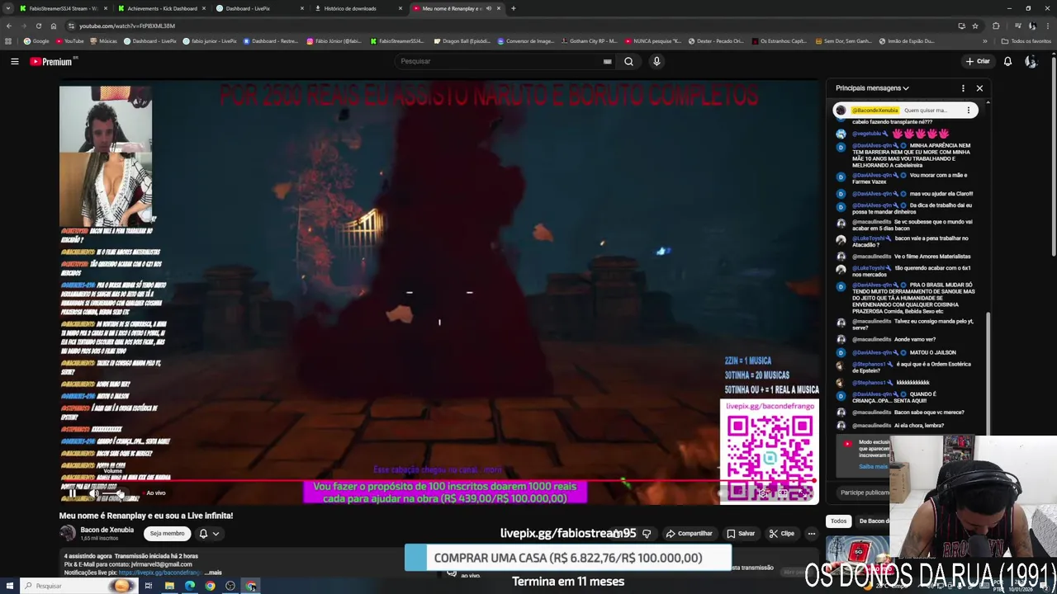Mute the playing YouTube tab audio icon

tap(488, 8)
